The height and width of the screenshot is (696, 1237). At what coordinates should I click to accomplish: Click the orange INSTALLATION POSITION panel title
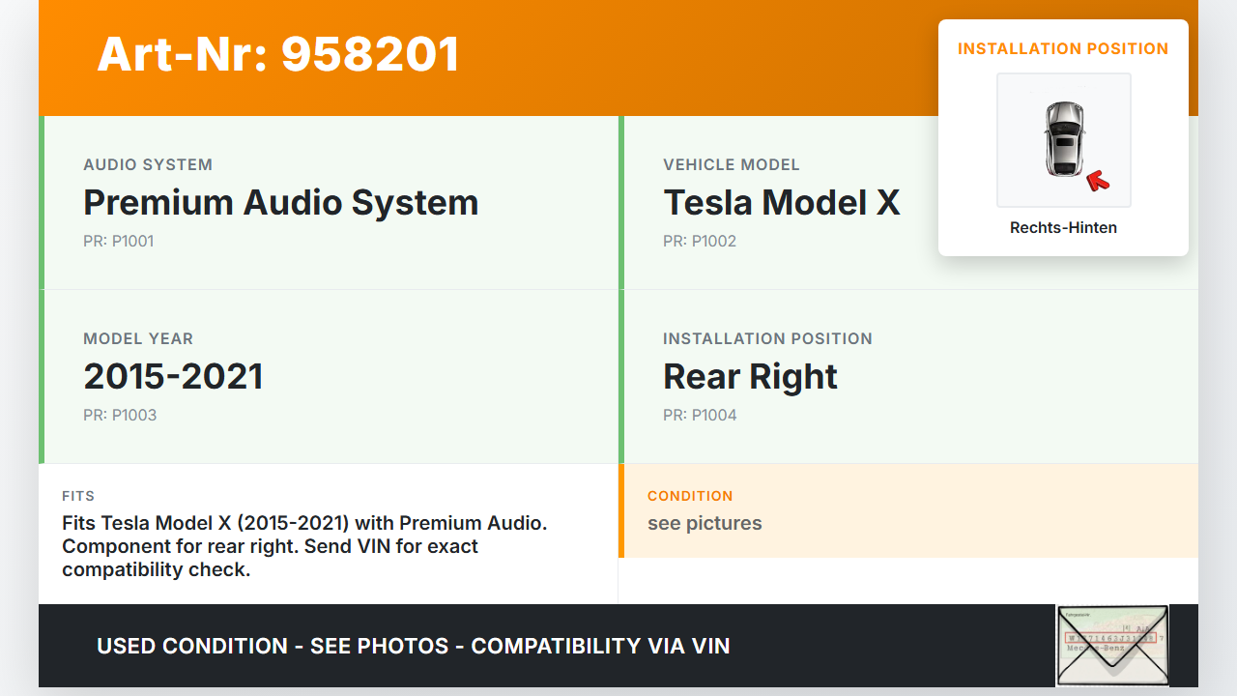coord(1063,49)
